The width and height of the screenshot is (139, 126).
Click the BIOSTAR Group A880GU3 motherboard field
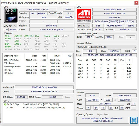[44, 87]
